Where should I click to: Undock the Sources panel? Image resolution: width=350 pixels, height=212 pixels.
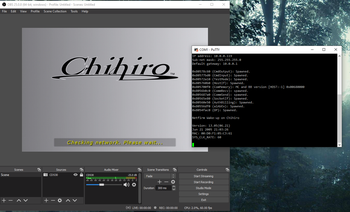(81, 170)
